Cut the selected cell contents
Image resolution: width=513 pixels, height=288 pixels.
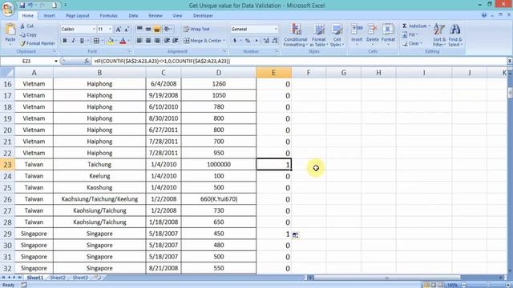click(26, 26)
